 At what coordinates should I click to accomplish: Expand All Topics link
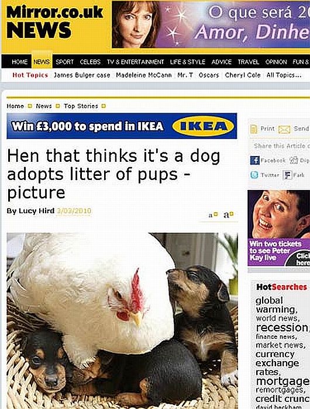[284, 75]
